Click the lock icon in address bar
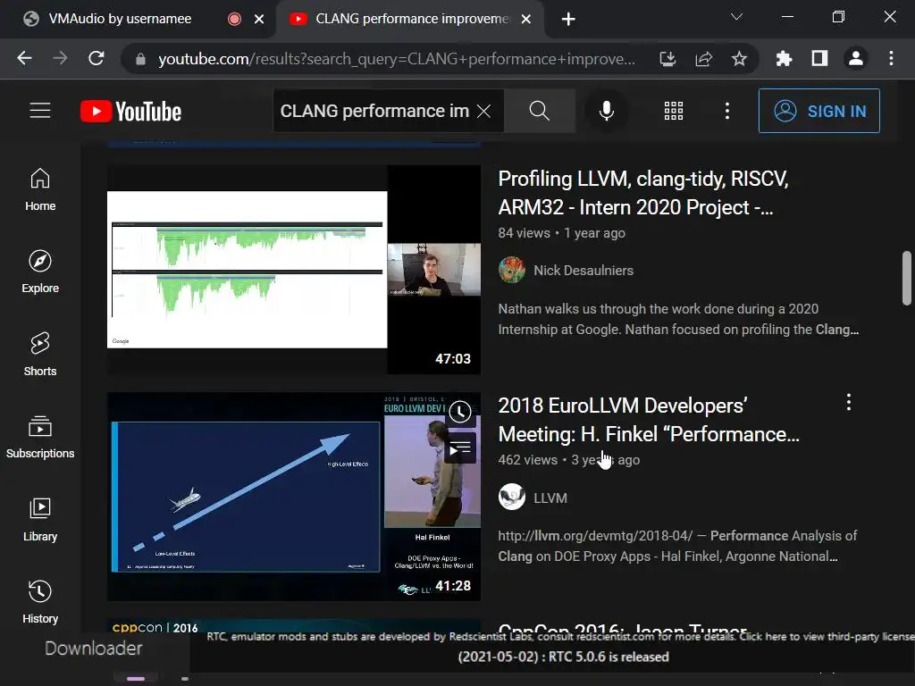The width and height of the screenshot is (915, 686). coord(140,59)
